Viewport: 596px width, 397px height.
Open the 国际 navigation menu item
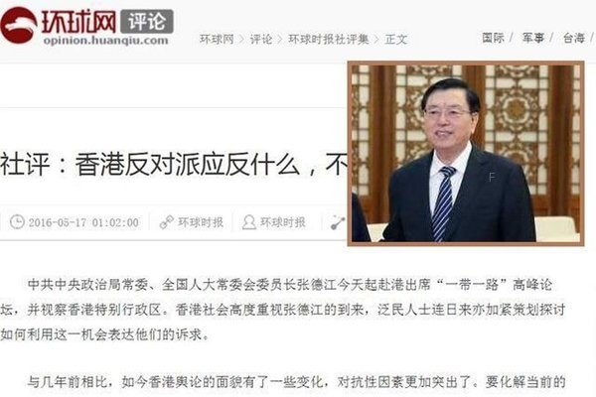click(493, 38)
